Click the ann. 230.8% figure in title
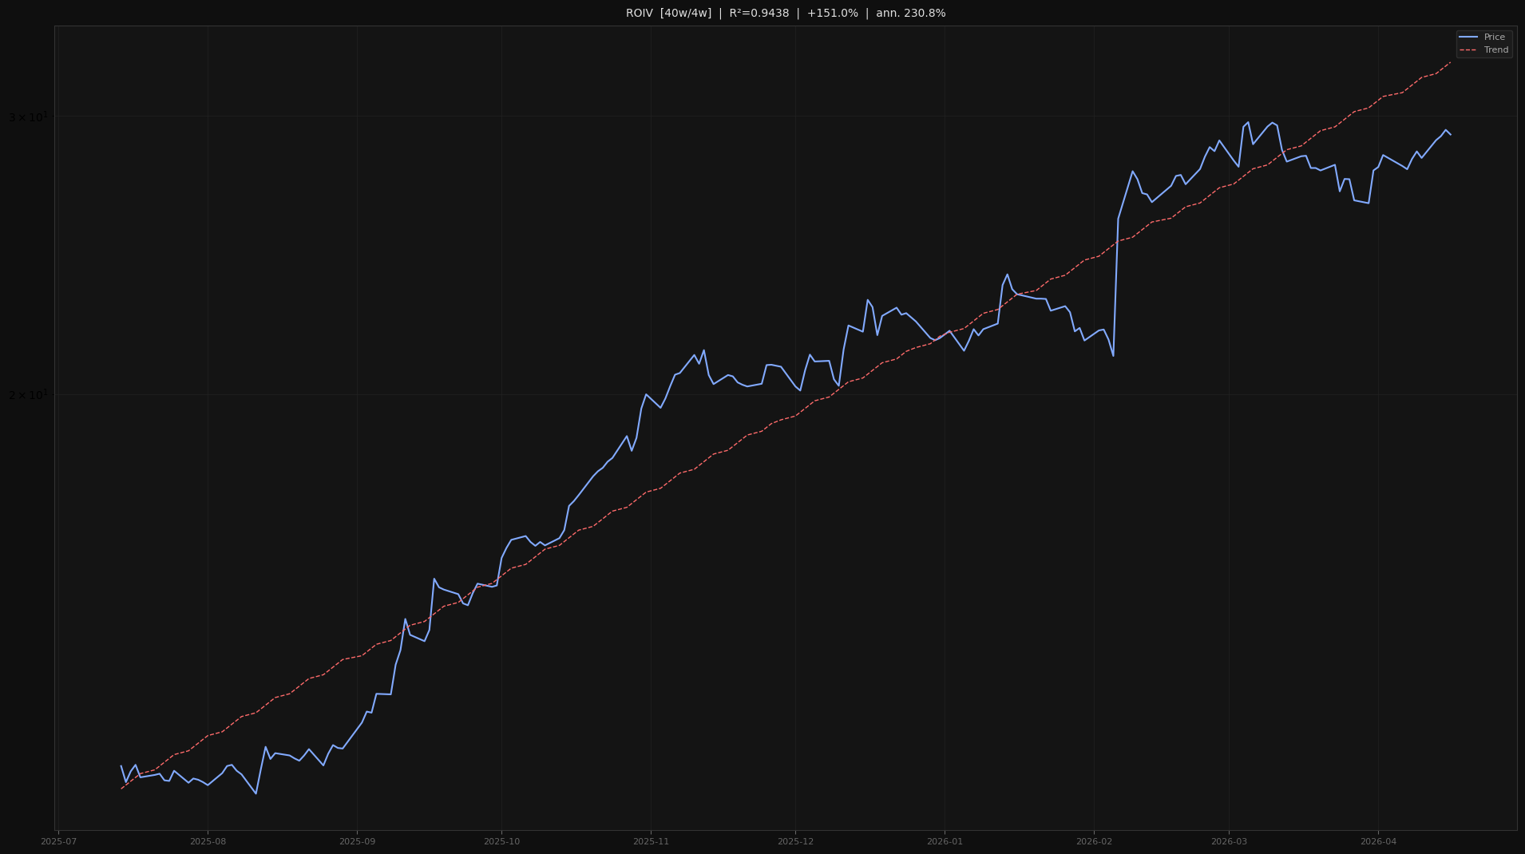 [x=910, y=14]
